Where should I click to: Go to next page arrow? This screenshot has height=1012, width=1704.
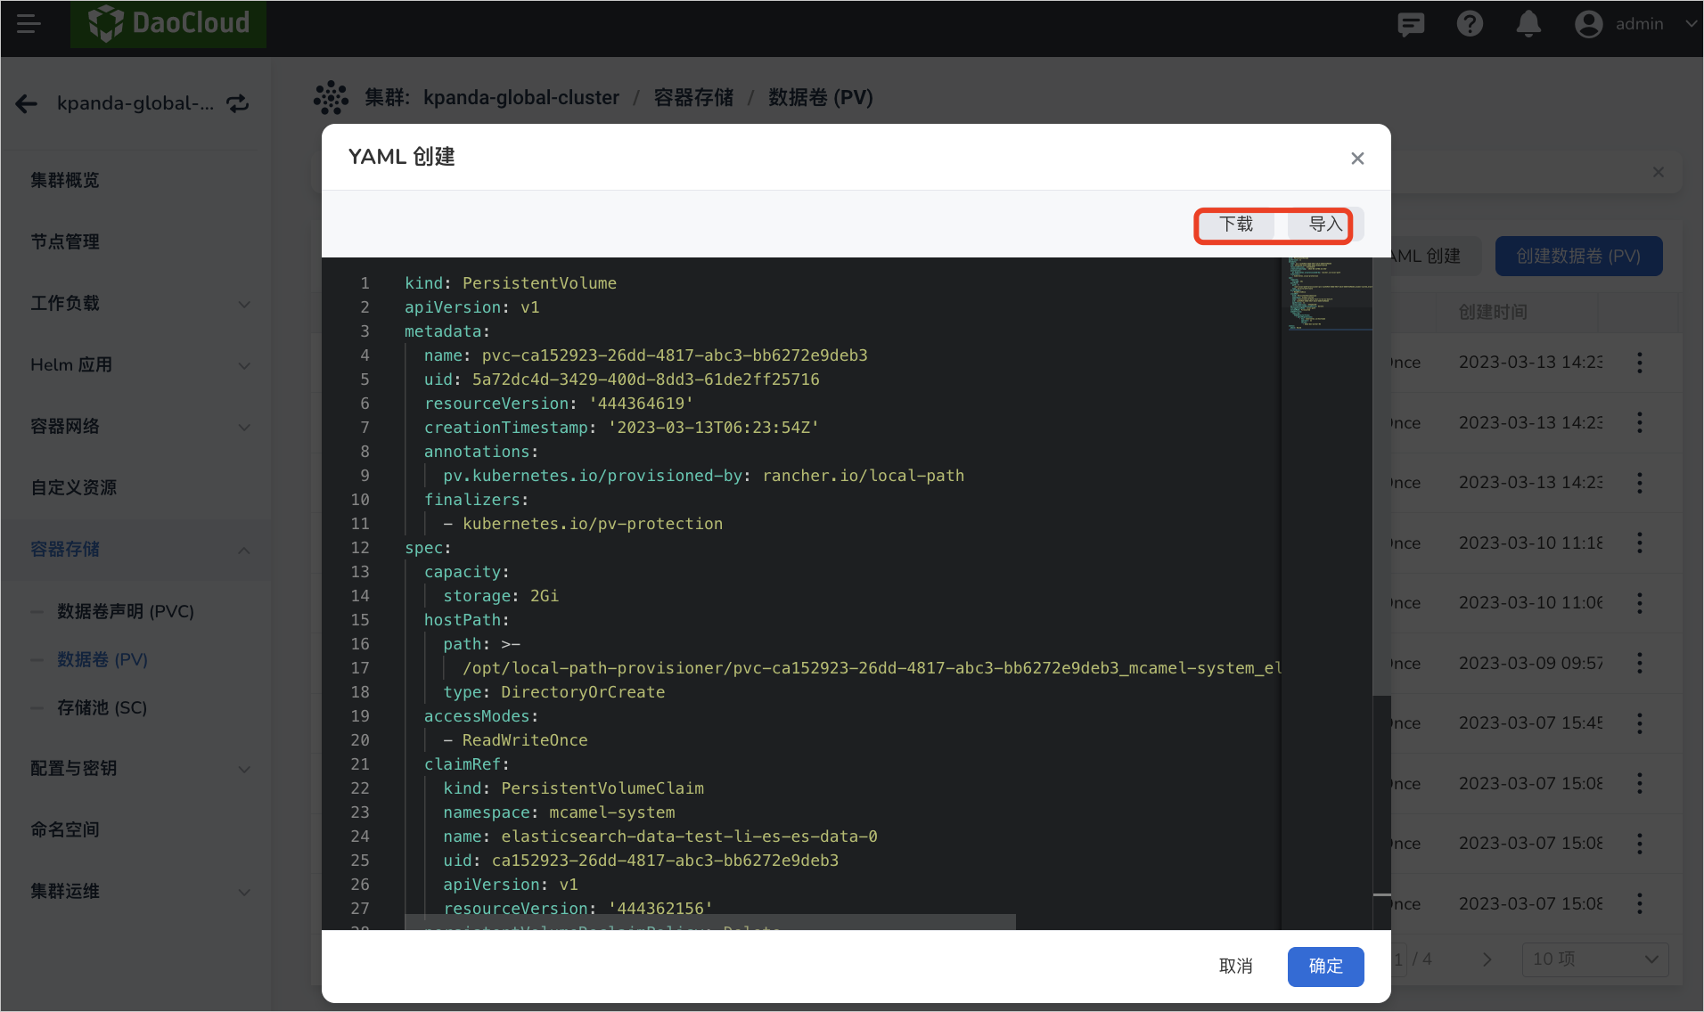tap(1487, 960)
